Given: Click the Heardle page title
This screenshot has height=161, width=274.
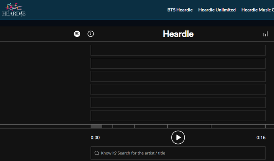Looking at the screenshot, I should click(x=178, y=34).
